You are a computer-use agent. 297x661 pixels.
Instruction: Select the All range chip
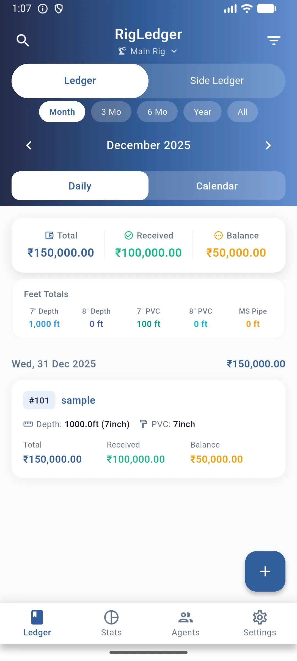tap(243, 112)
